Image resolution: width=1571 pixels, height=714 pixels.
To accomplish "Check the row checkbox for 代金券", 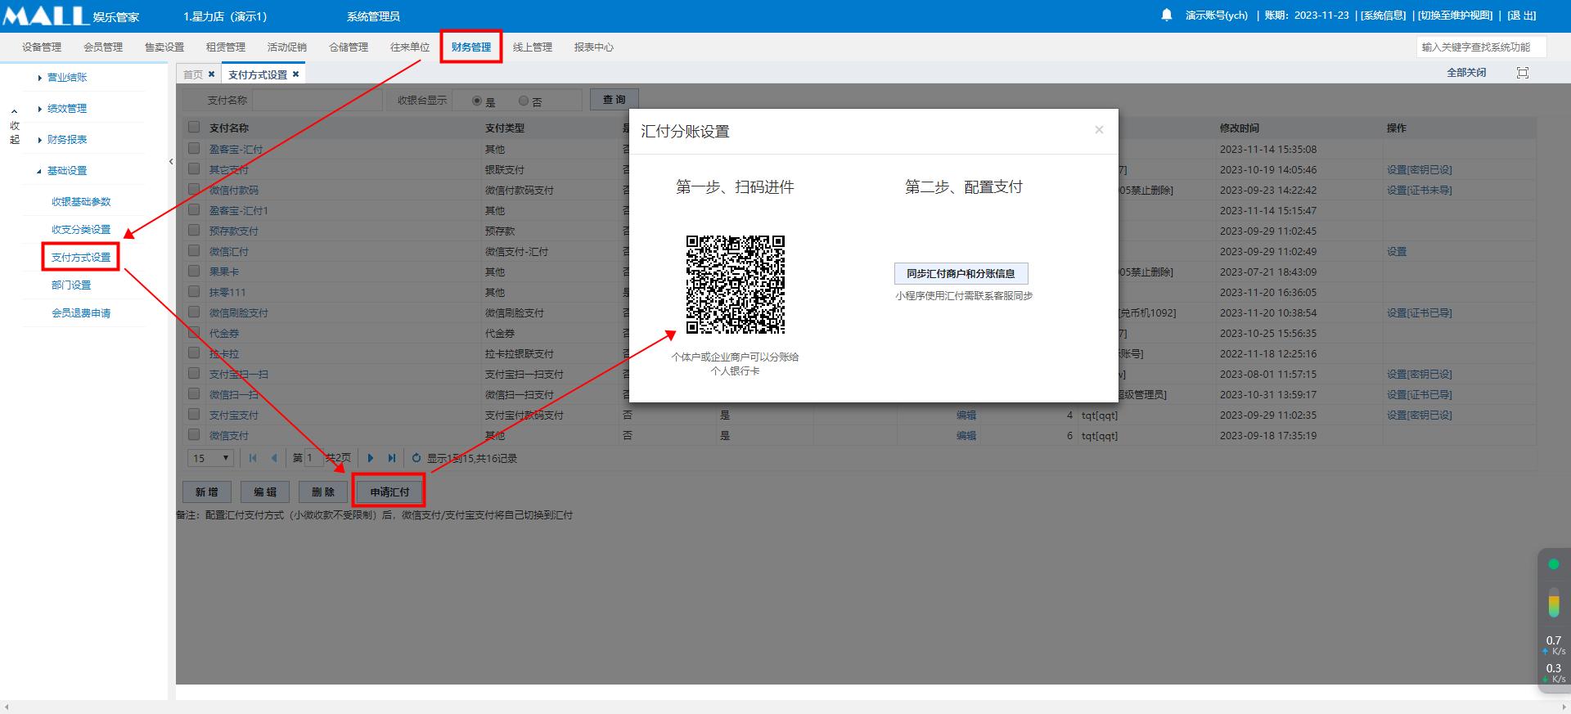I will coord(194,333).
